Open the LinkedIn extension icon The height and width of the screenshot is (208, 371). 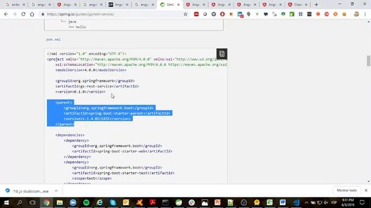(240, 14)
